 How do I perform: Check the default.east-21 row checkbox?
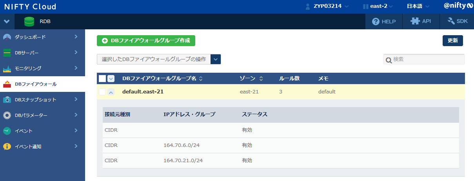click(x=102, y=92)
